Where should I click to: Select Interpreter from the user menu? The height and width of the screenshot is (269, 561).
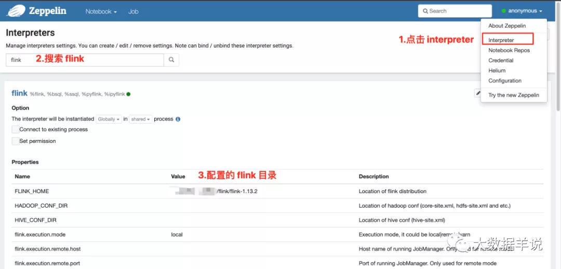(501, 40)
